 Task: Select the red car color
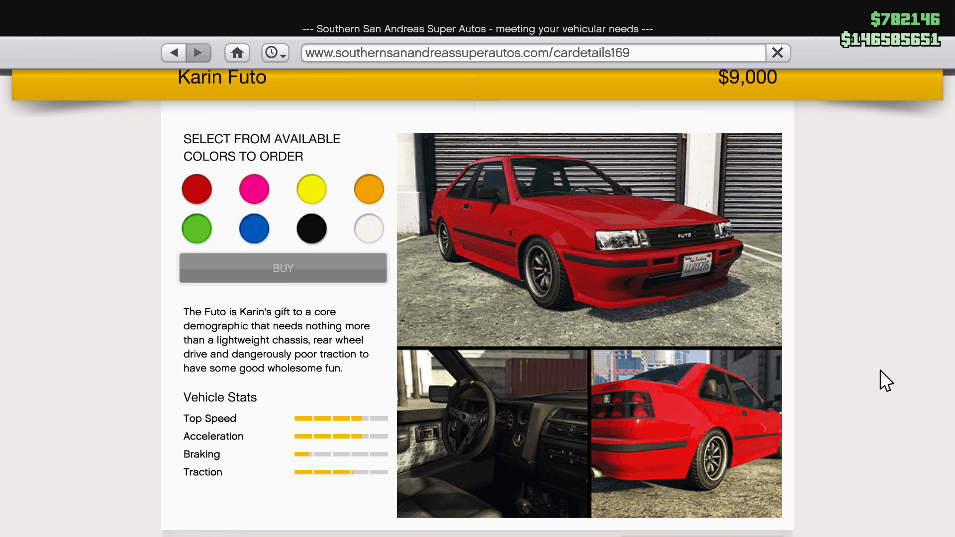point(197,189)
